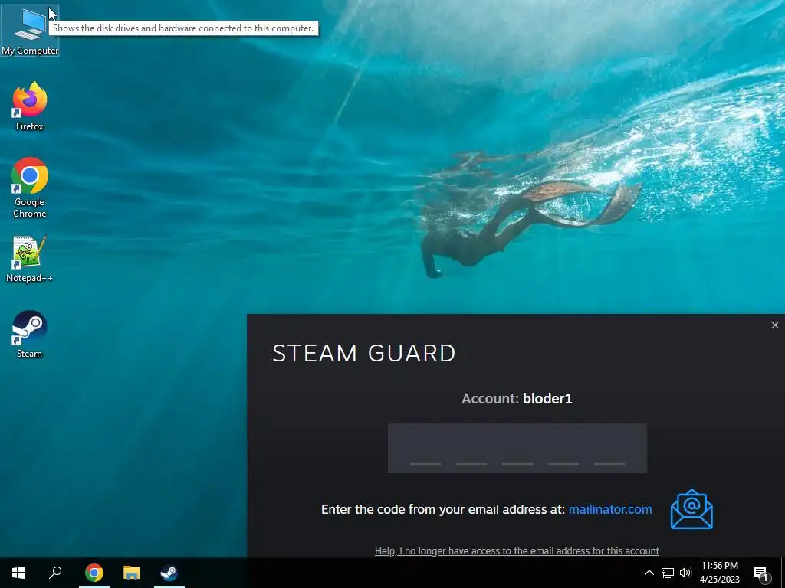
Task: Open the volume tray icon
Action: [685, 573]
